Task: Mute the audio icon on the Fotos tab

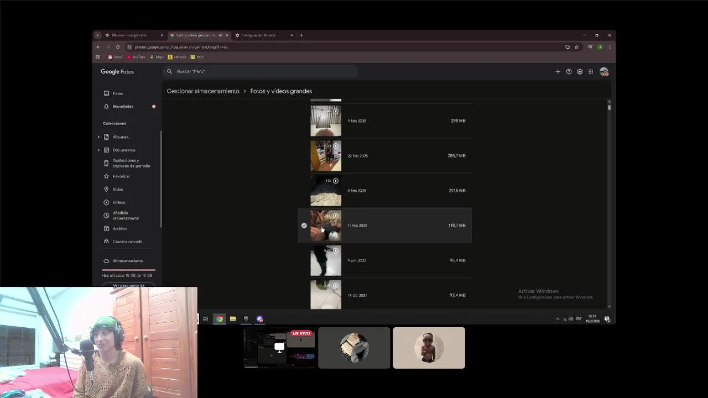Action: click(x=220, y=35)
